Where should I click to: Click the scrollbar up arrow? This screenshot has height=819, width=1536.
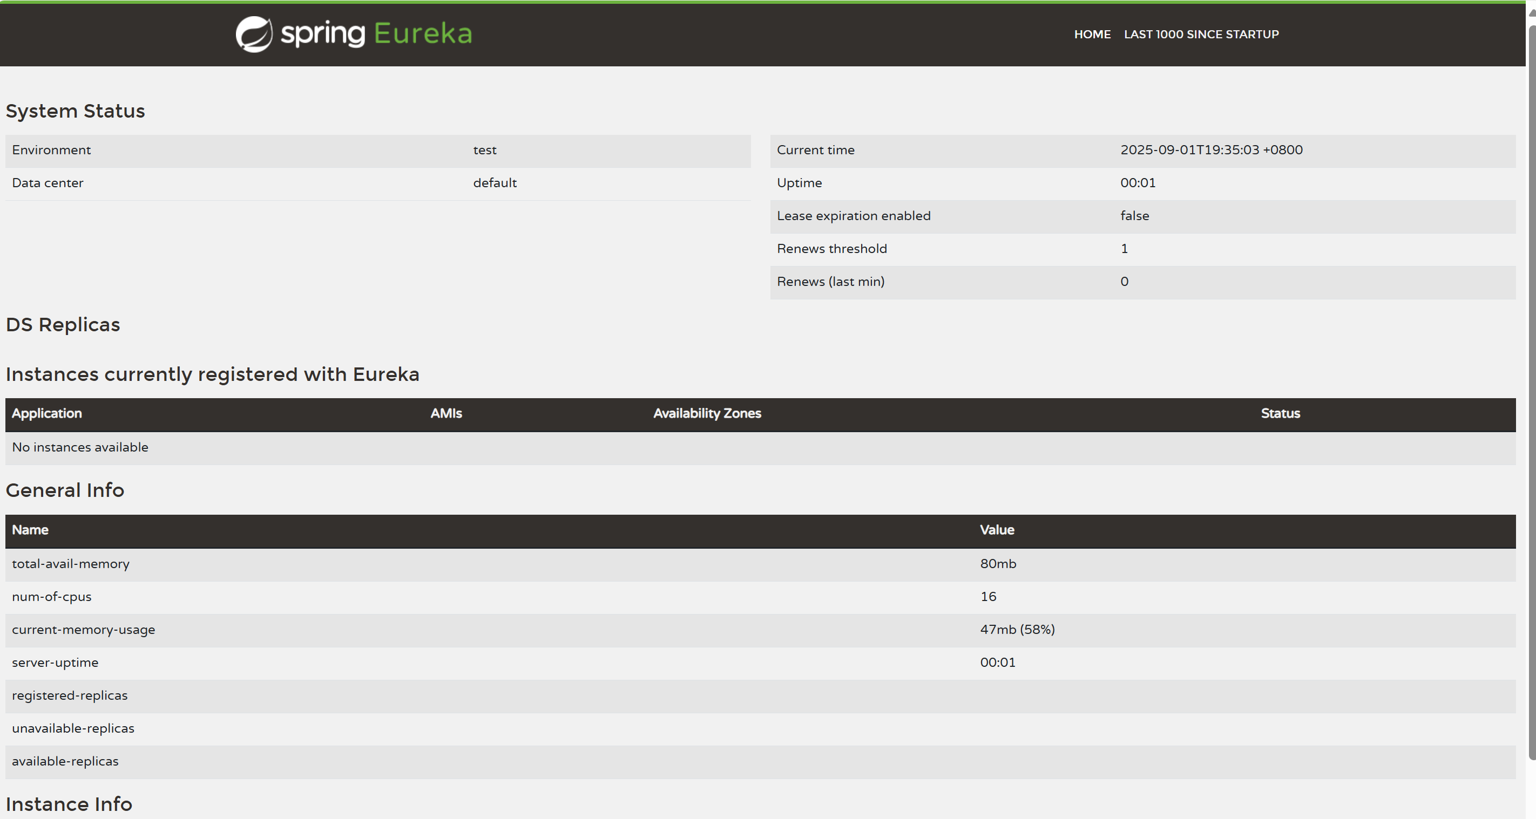click(1532, 13)
